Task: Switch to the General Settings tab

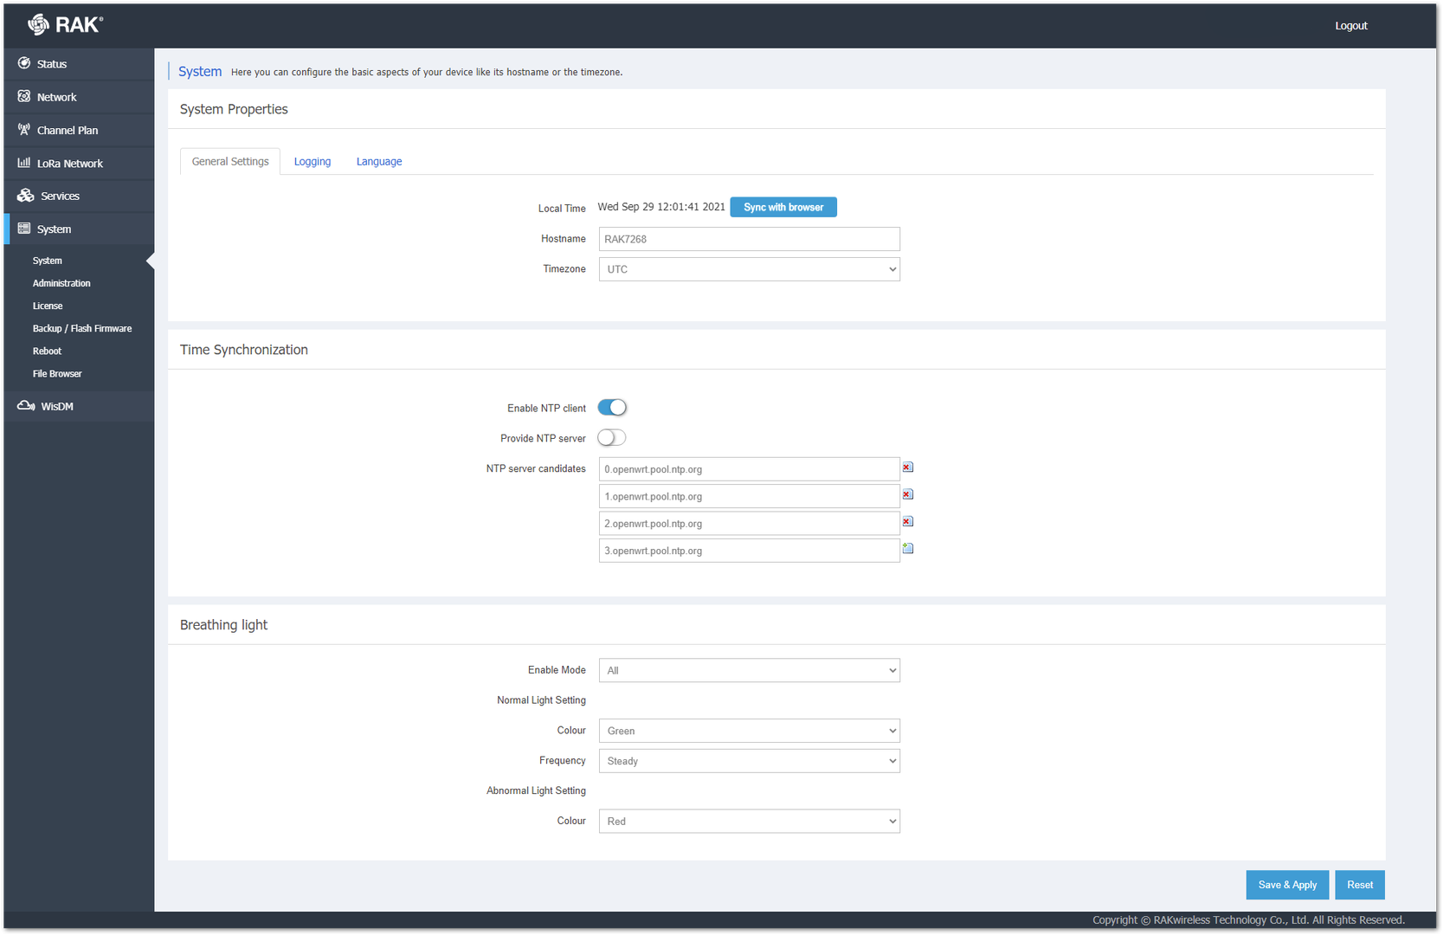Action: pos(230,161)
